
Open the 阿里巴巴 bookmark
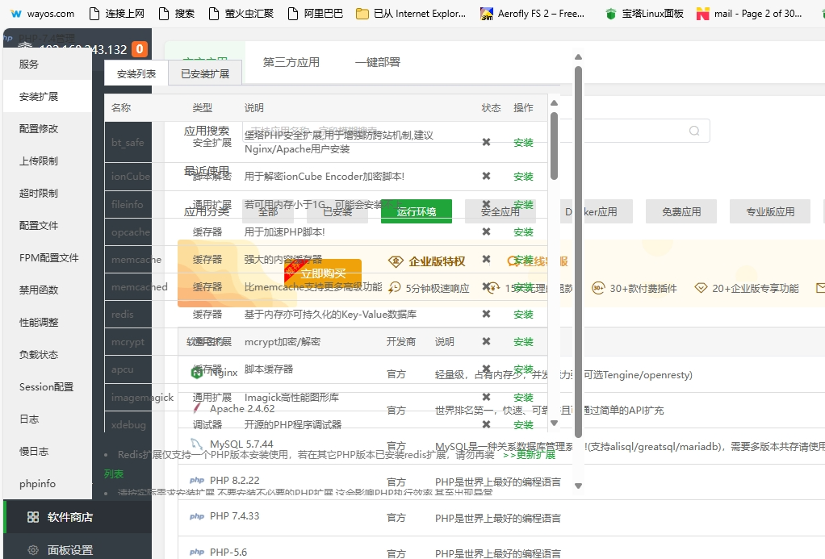(315, 14)
